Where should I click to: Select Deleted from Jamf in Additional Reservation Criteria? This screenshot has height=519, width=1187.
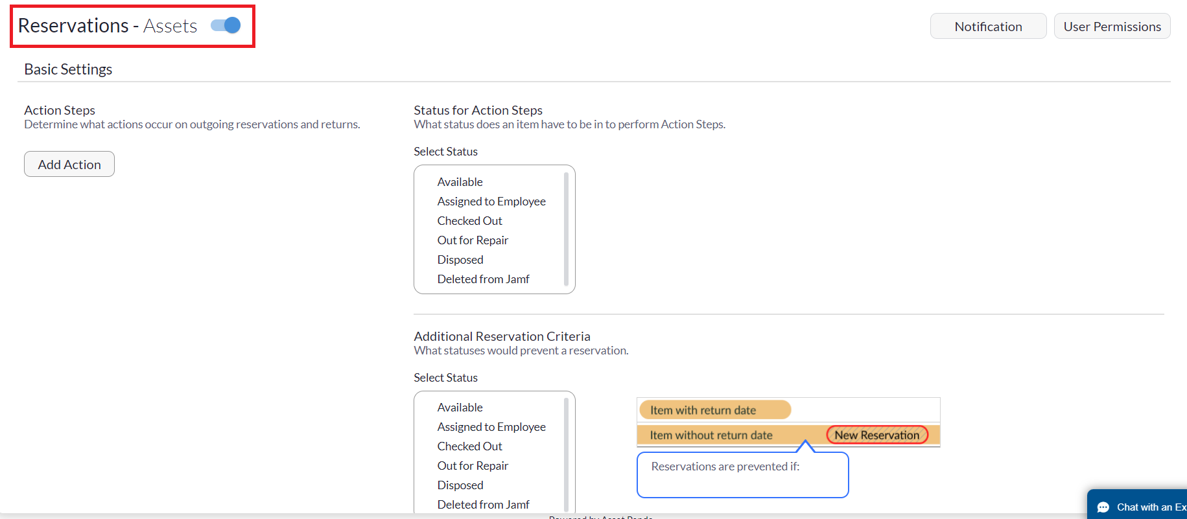(x=483, y=505)
